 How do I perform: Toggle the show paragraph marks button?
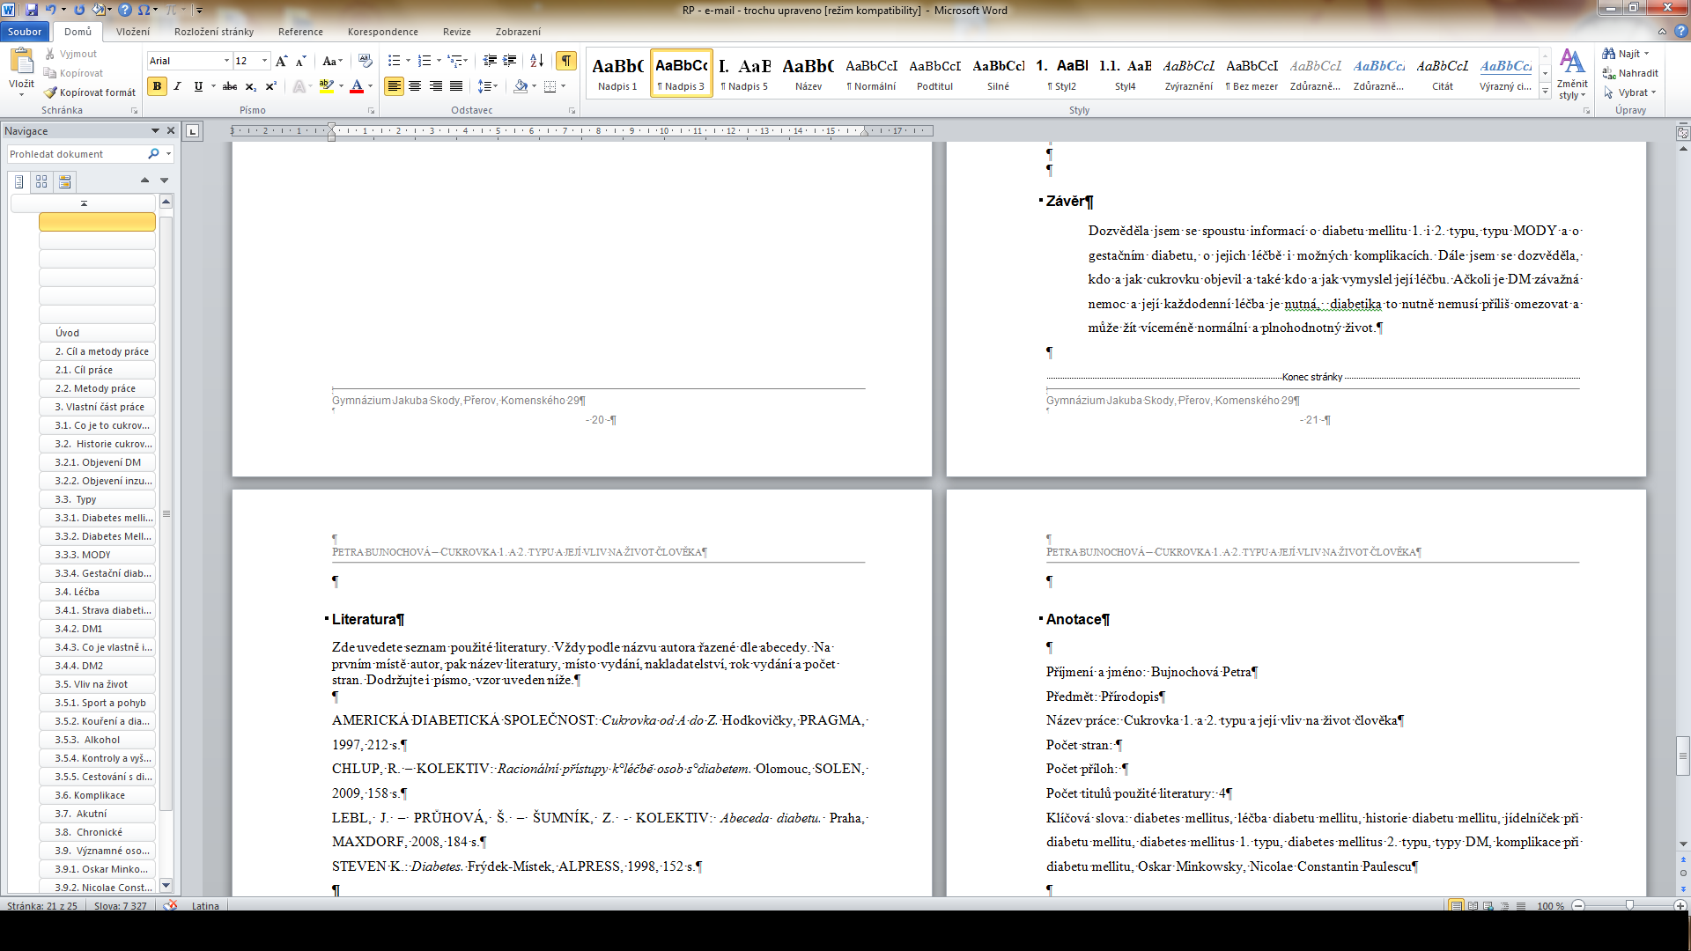point(565,61)
